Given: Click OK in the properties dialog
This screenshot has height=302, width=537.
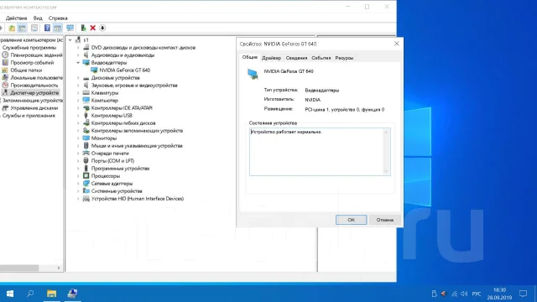Looking at the screenshot, I should click(x=351, y=220).
